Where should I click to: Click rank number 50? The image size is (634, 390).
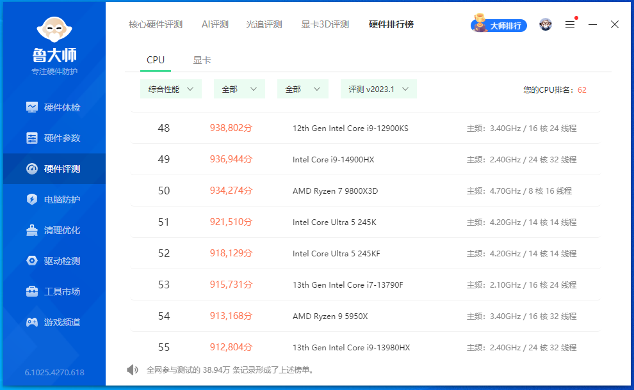tap(164, 191)
